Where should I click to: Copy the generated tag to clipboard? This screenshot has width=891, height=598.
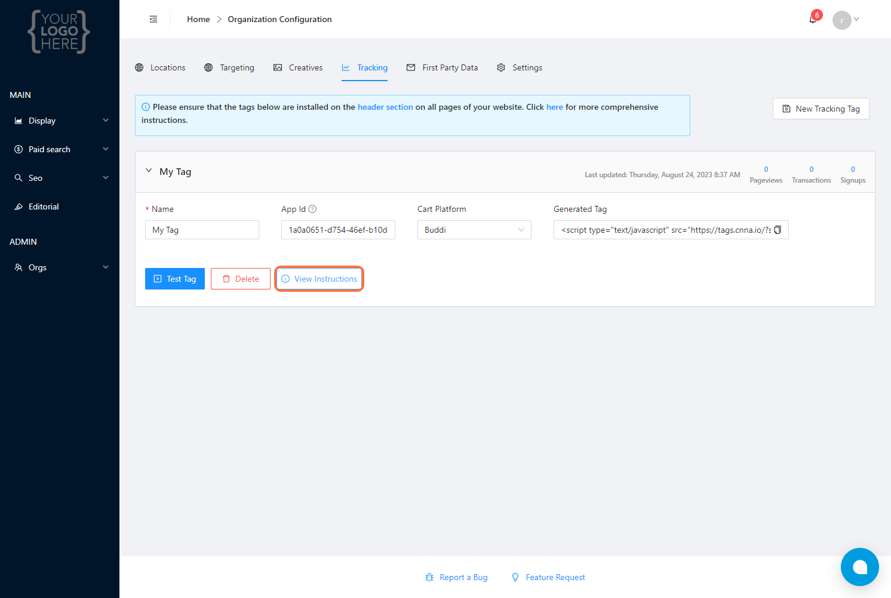point(778,230)
